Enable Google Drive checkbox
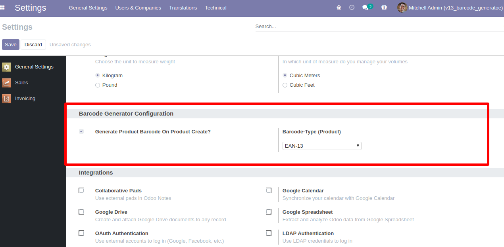This screenshot has height=247, width=504. pyautogui.click(x=81, y=212)
